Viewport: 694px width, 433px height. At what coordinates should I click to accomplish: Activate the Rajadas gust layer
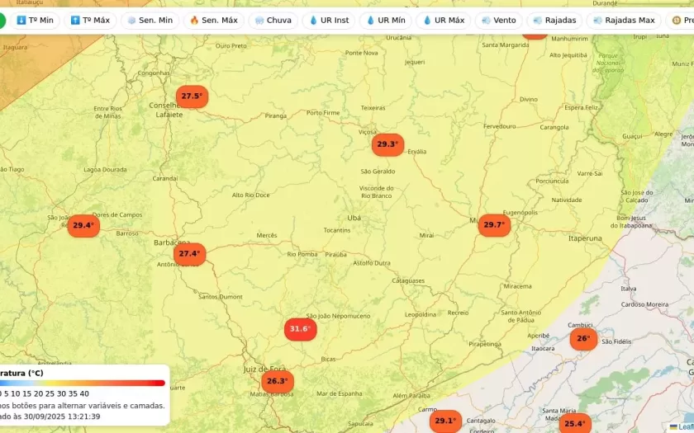tap(554, 20)
